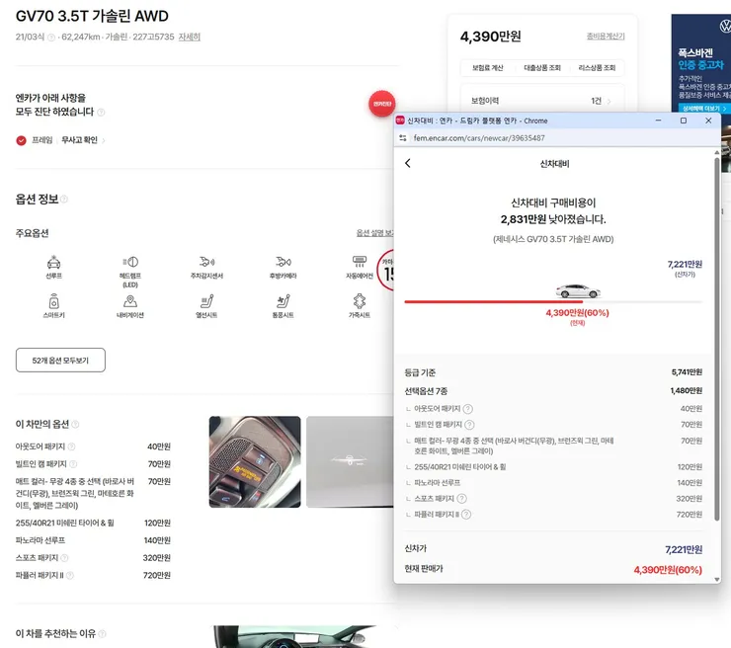The image size is (731, 648).
Task: Open the head-up display photo thumbnail
Action: (x=350, y=462)
